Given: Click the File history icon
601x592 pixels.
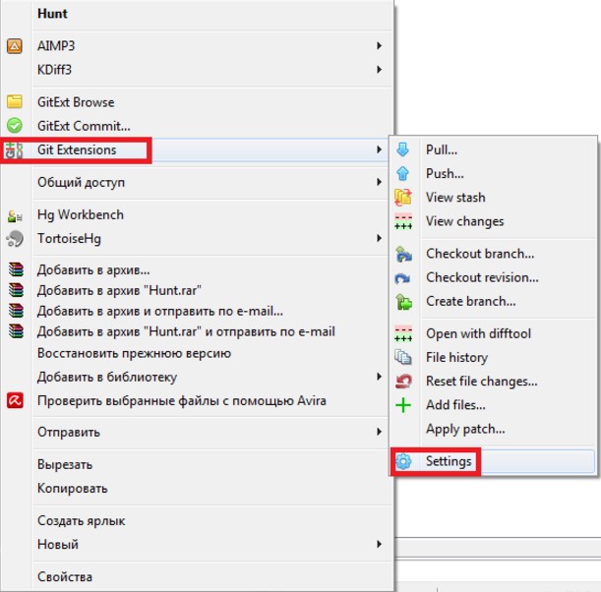Looking at the screenshot, I should [403, 357].
